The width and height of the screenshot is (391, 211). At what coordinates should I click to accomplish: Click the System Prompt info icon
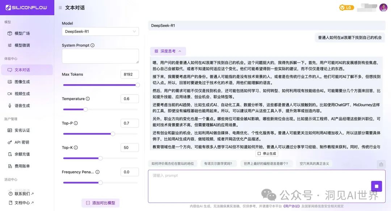click(93, 46)
